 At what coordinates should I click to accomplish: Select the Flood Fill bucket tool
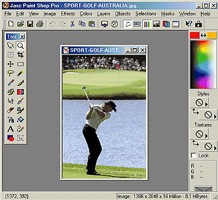click(20, 120)
